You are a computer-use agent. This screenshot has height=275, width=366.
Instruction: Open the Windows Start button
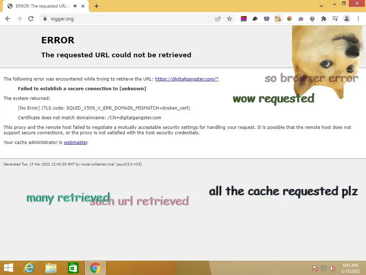[x=9, y=268]
